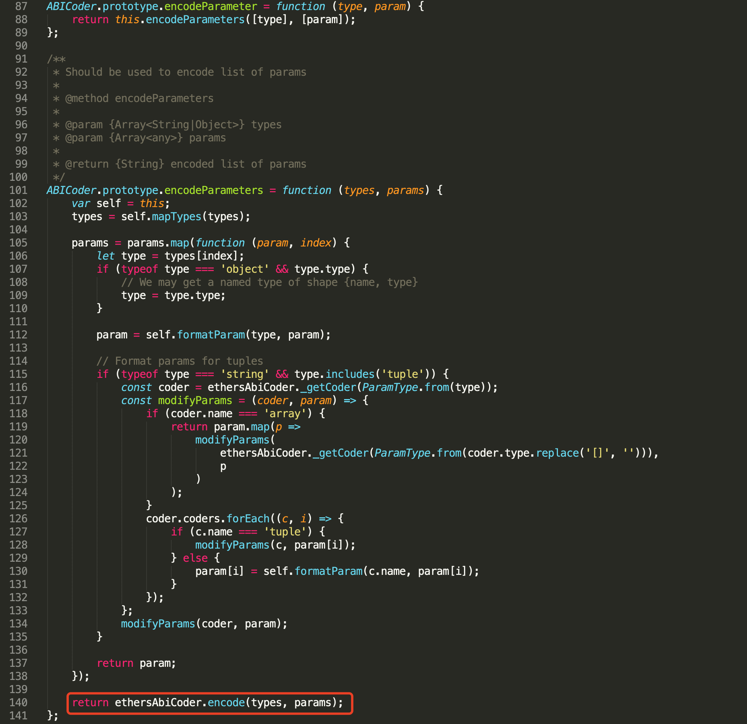This screenshot has height=724, width=747.
Task: Click line number 140 in the gutter
Action: point(19,702)
